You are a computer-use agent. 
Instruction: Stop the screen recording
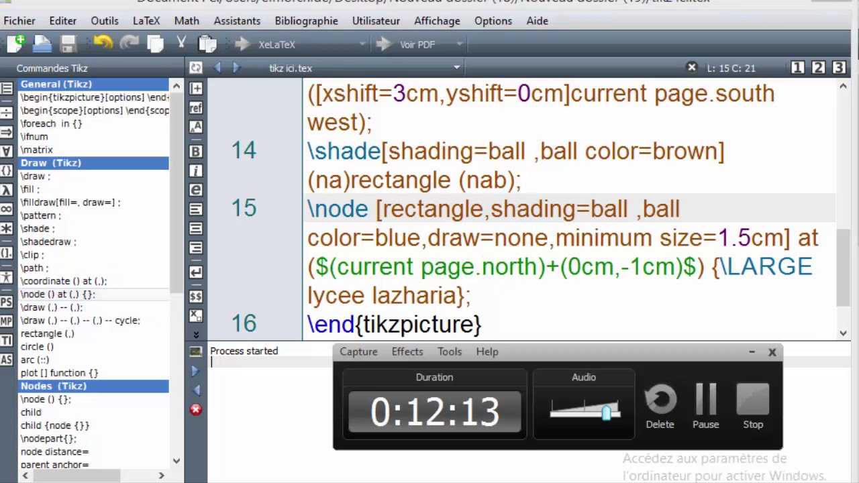[x=753, y=406]
